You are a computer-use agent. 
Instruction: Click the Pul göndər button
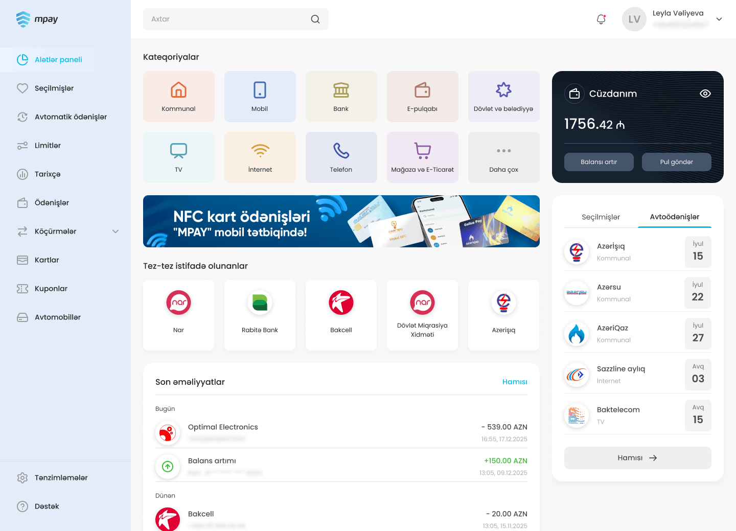click(x=676, y=162)
